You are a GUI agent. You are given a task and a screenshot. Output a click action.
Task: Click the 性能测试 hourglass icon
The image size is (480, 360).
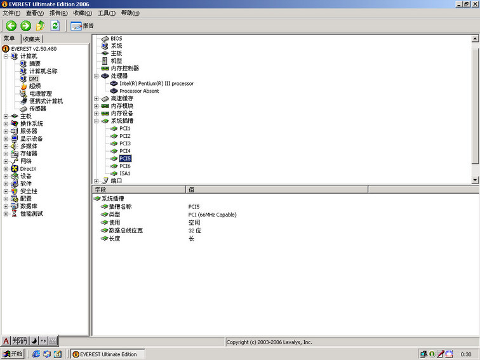coord(15,214)
